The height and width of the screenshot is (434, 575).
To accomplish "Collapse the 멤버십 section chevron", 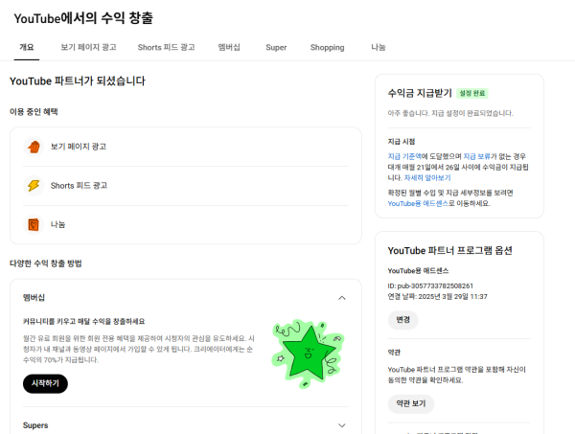I will click(x=342, y=298).
